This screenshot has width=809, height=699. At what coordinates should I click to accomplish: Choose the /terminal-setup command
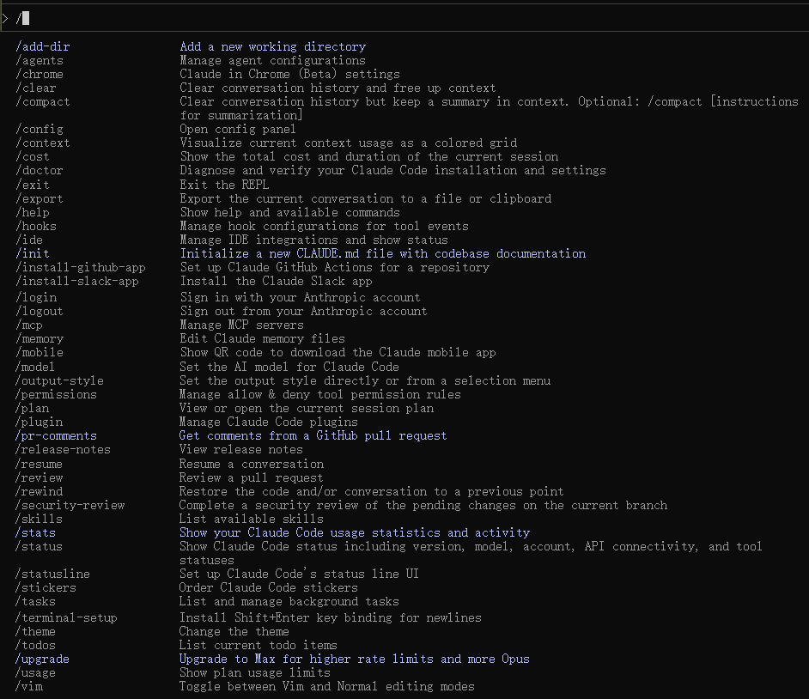pos(66,617)
